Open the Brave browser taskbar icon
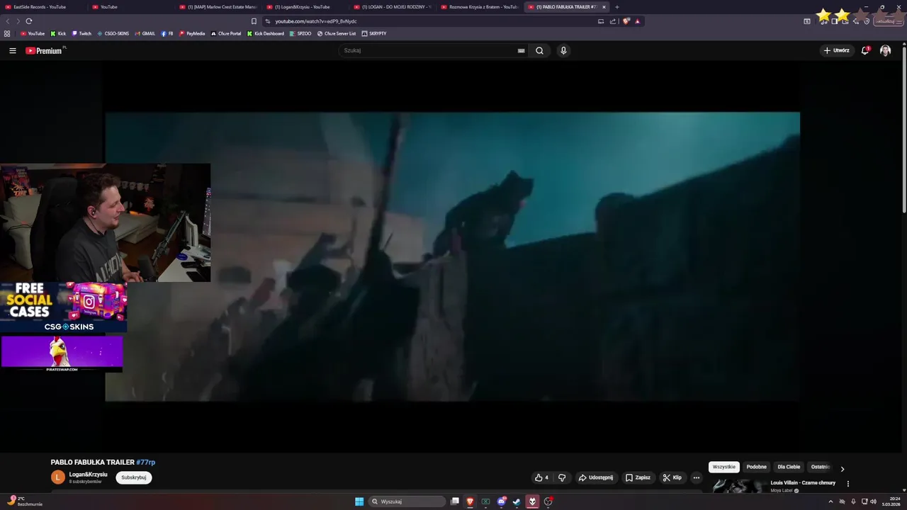907x510 pixels. [x=470, y=501]
